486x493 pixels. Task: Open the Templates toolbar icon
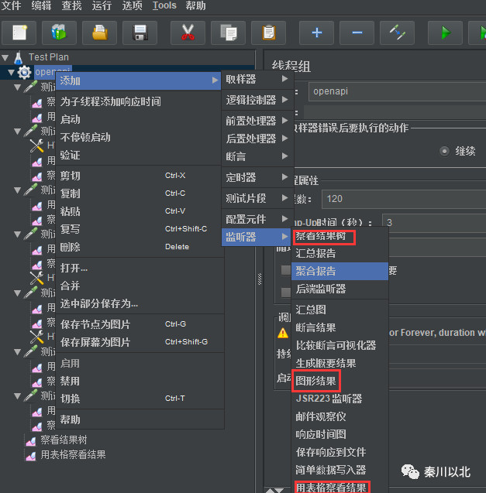(59, 33)
